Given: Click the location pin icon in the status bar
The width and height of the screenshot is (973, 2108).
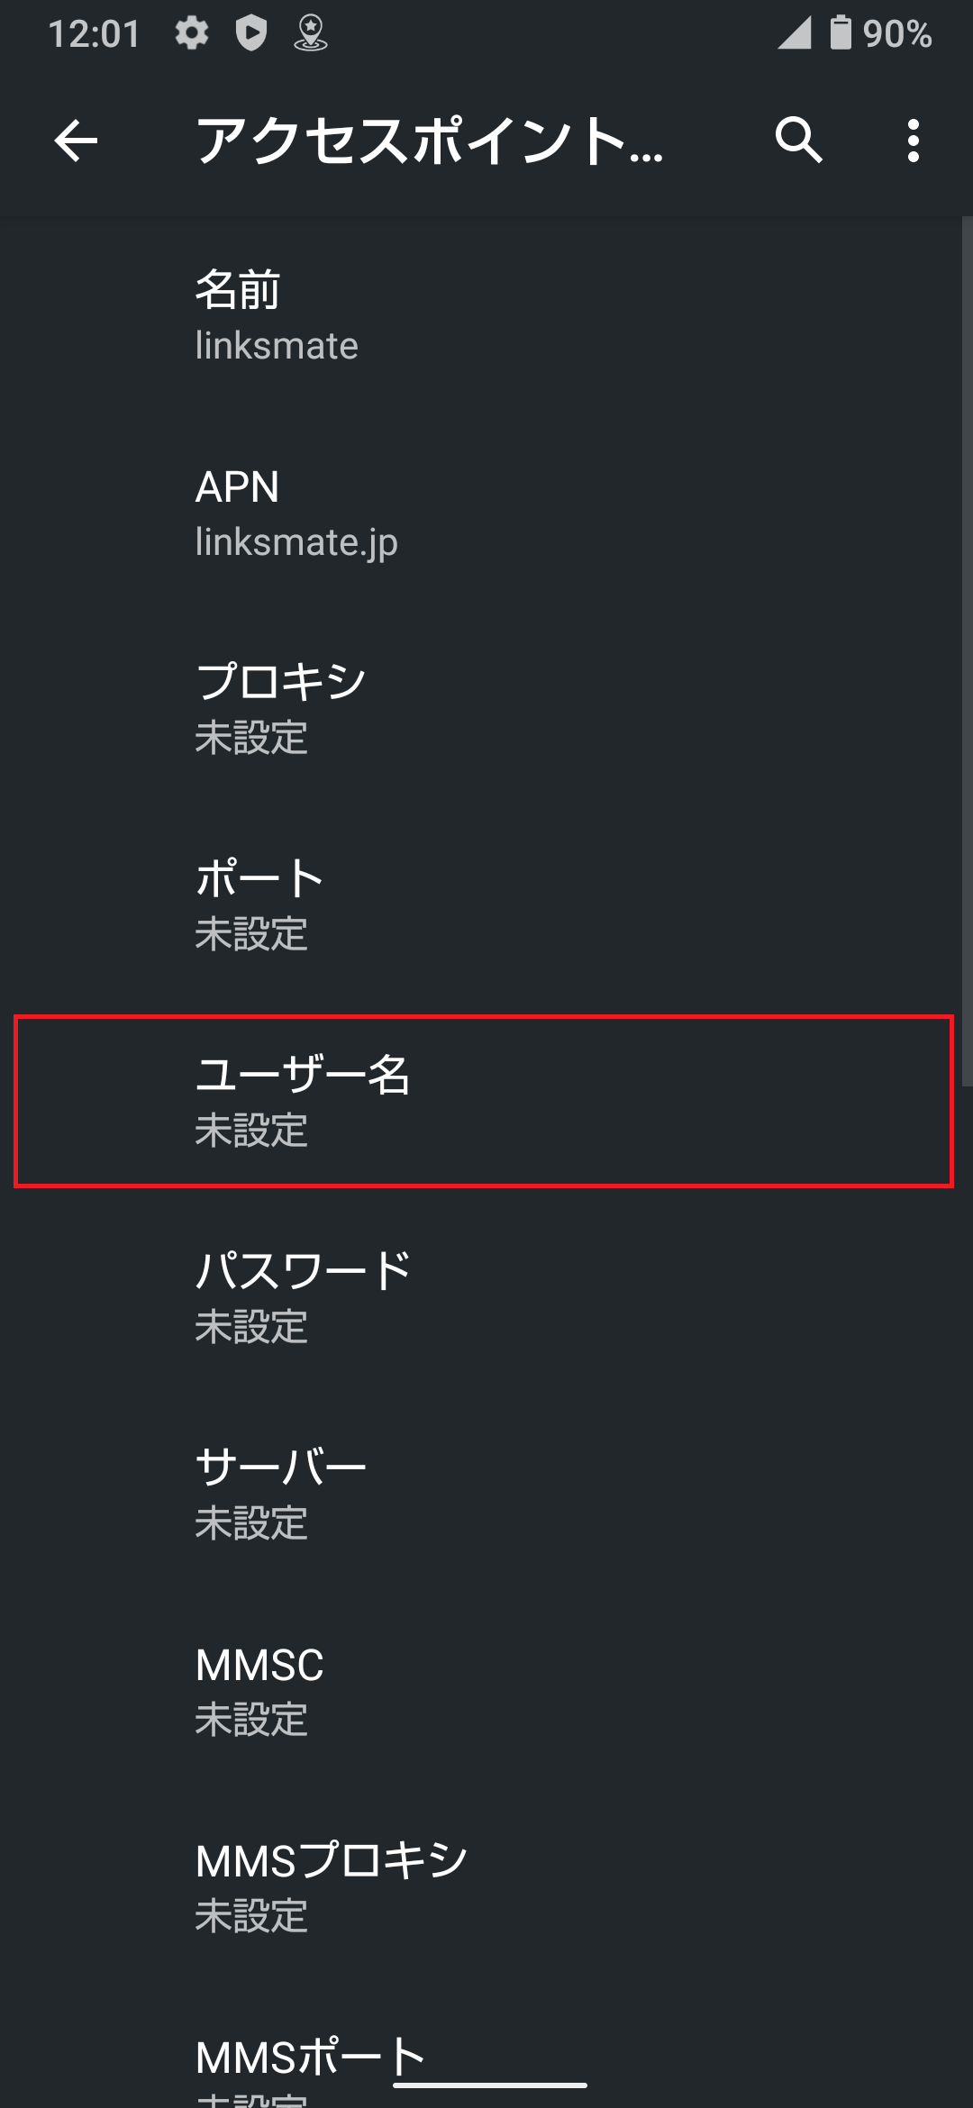Looking at the screenshot, I should 311,33.
